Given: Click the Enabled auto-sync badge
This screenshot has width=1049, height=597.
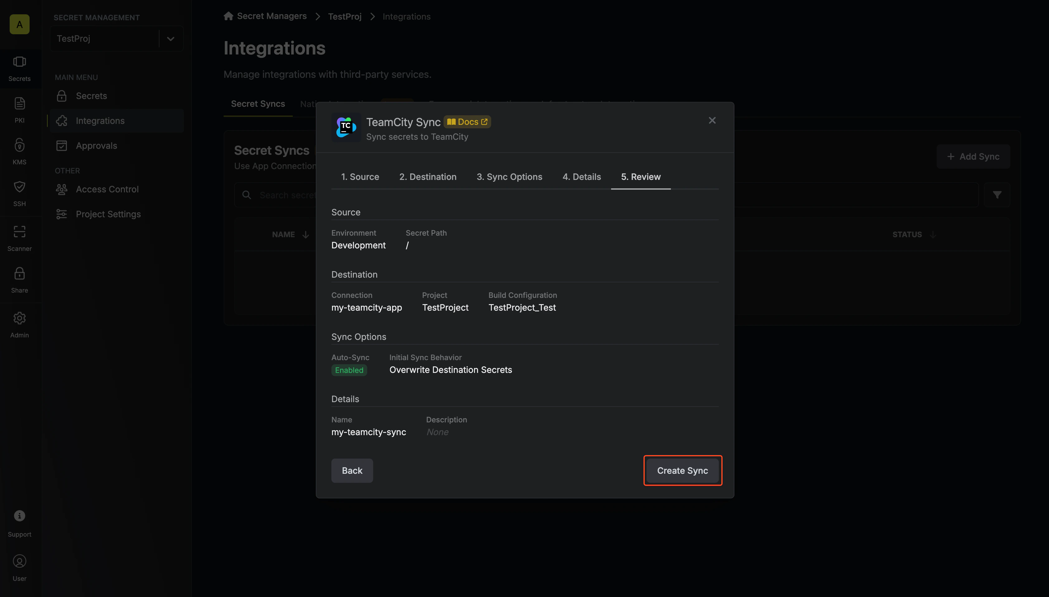Looking at the screenshot, I should [349, 370].
